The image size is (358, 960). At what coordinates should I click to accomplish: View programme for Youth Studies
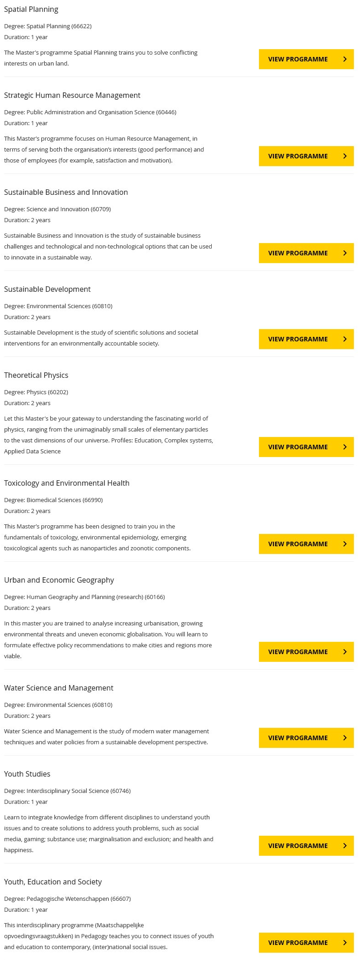coord(306,846)
